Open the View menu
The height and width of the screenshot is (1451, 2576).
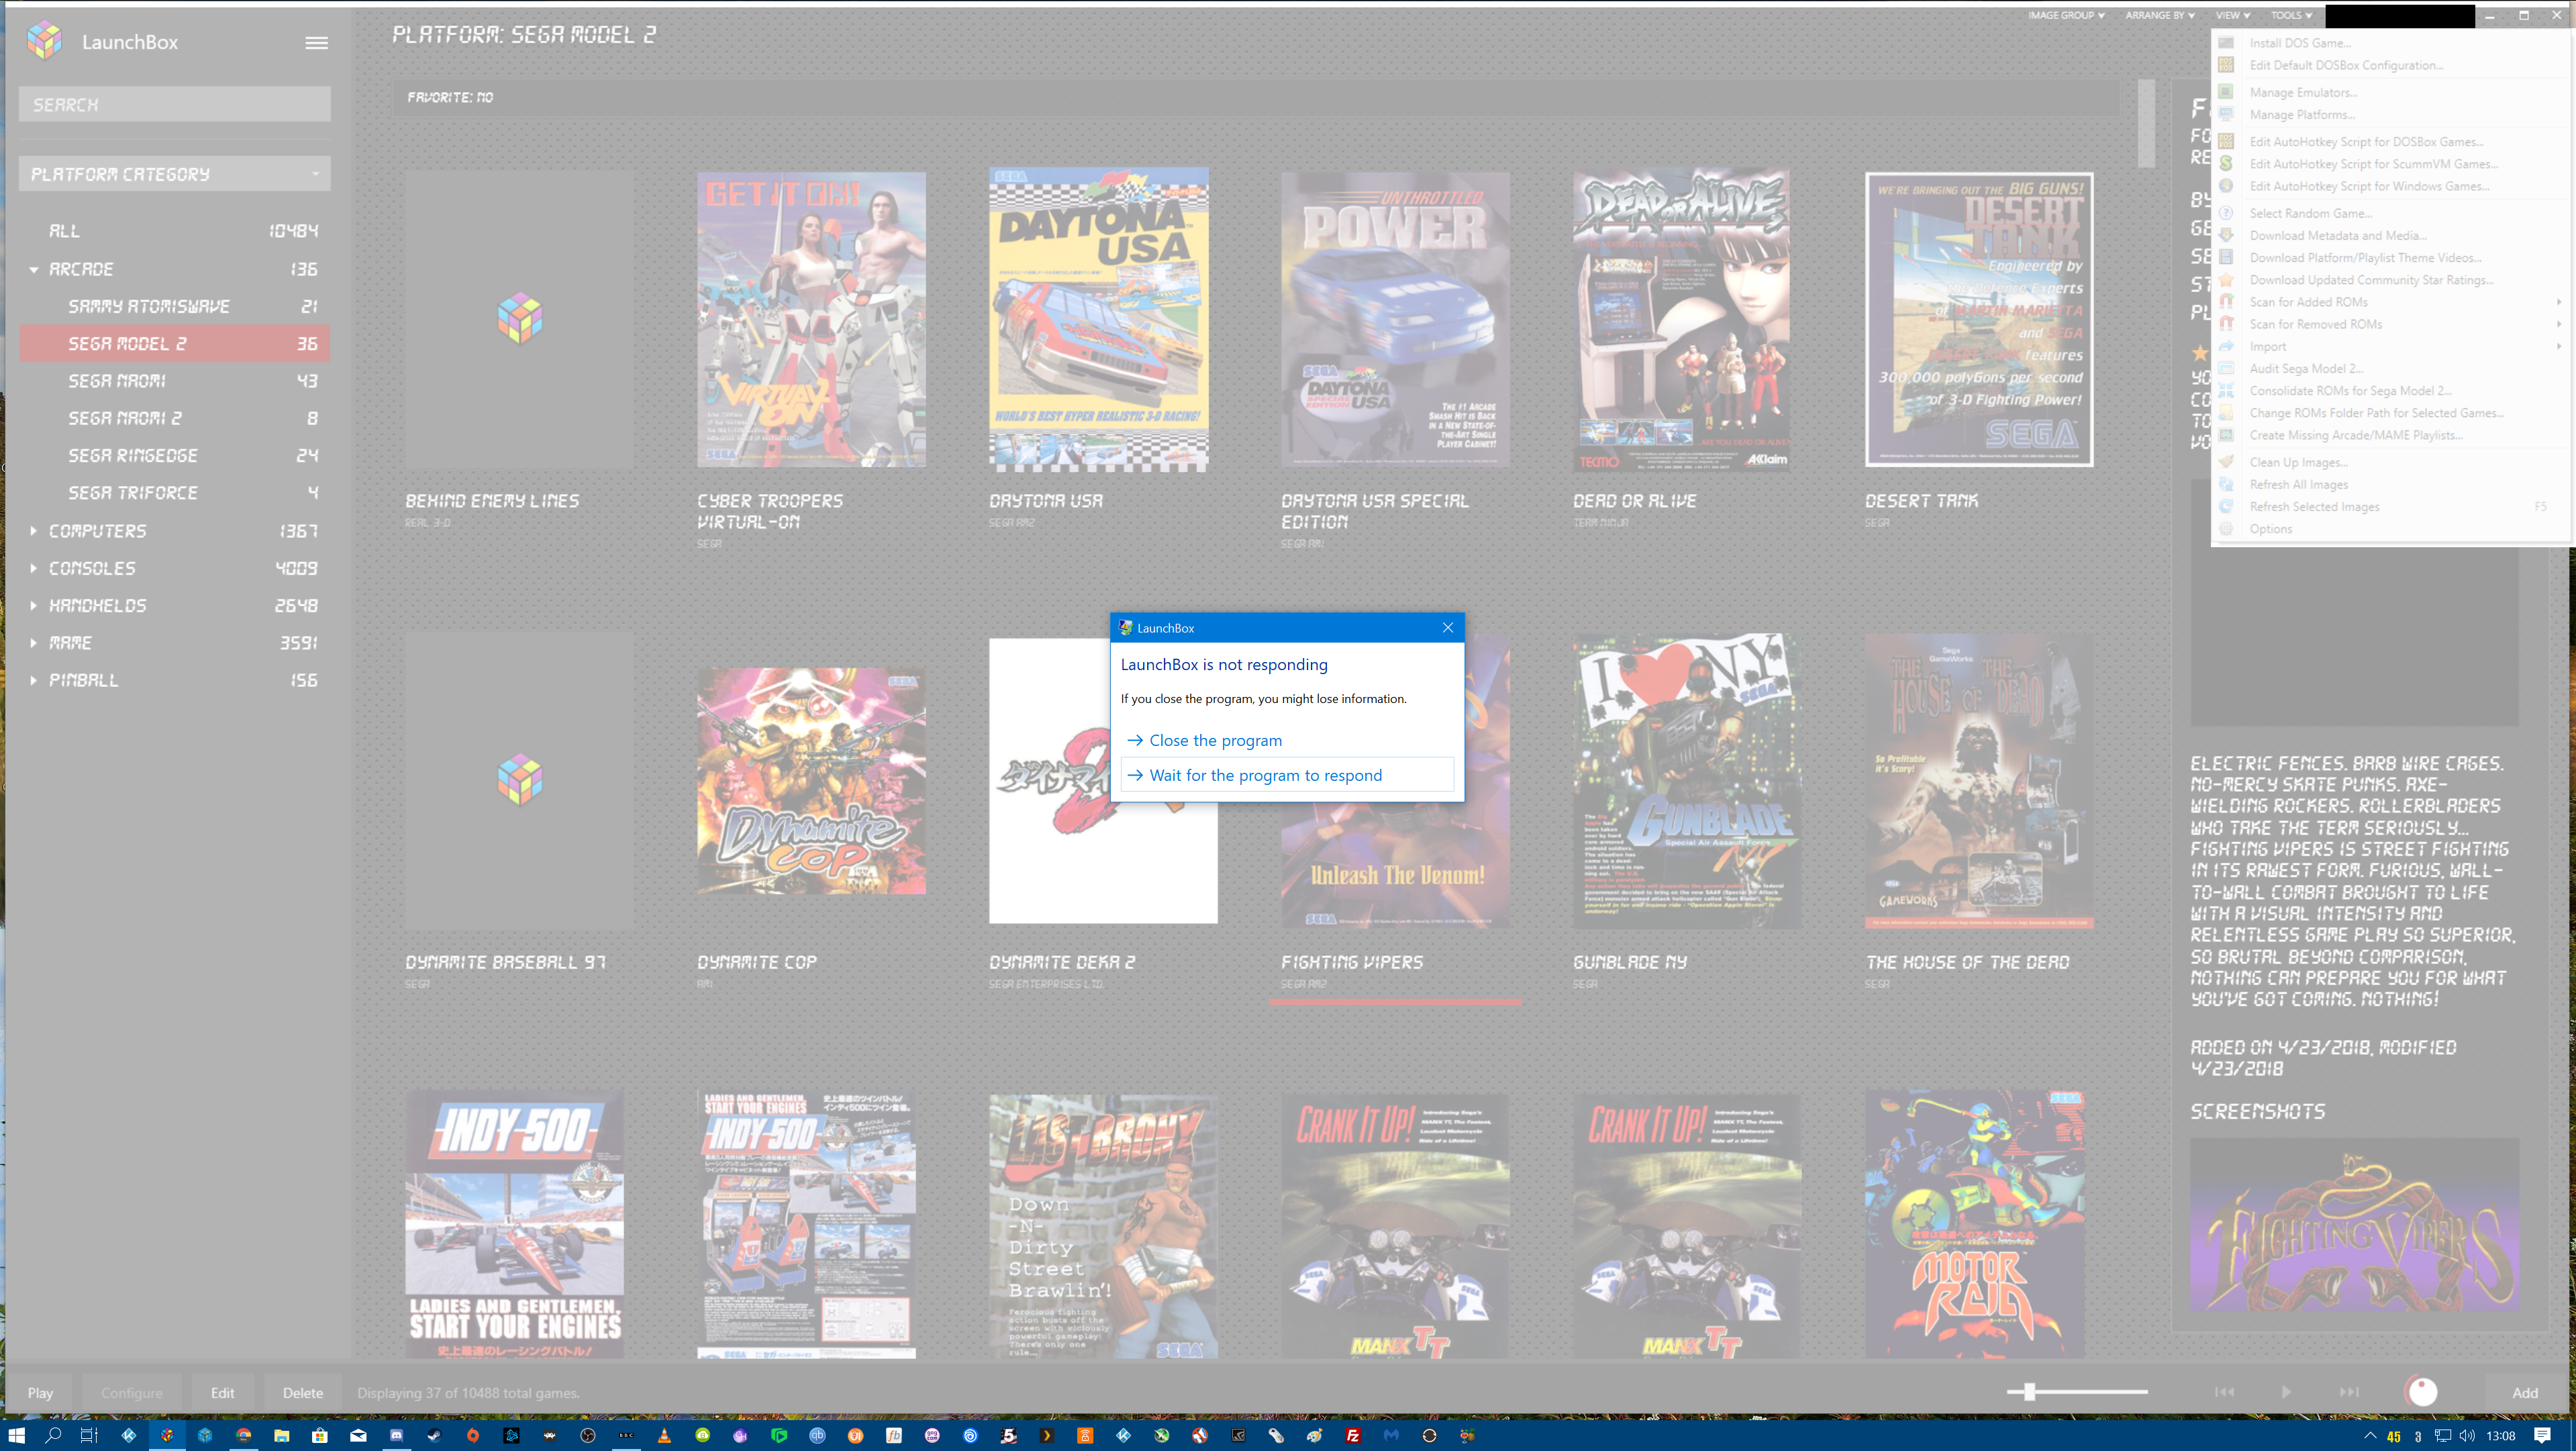[x=2232, y=15]
